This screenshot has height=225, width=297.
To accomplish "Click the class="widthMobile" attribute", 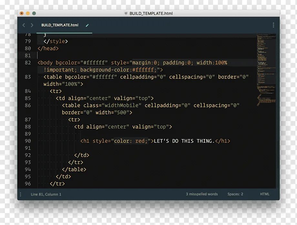I will coord(112,105).
